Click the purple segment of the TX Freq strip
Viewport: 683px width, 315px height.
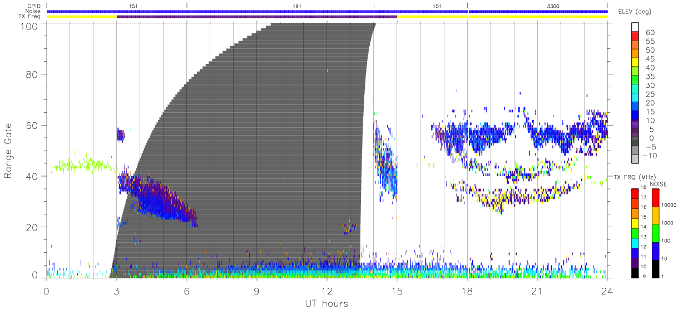[x=257, y=17]
